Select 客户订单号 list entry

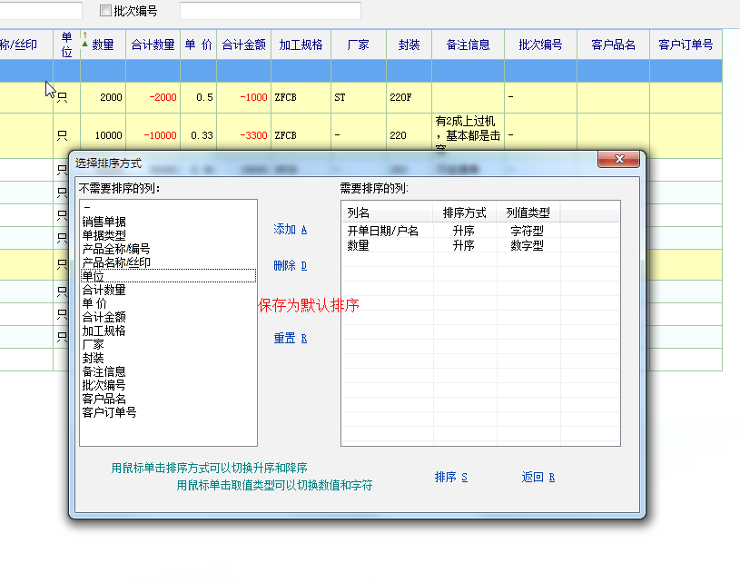pyautogui.click(x=110, y=412)
